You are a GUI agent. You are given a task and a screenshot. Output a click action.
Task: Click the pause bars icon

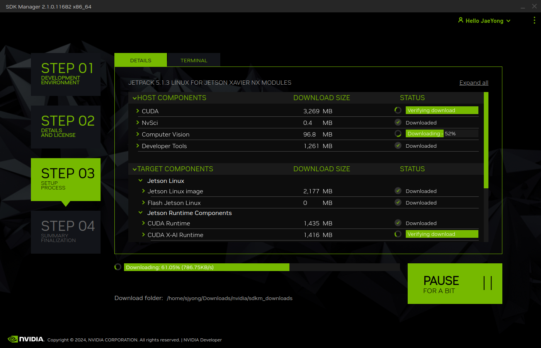[x=488, y=283]
